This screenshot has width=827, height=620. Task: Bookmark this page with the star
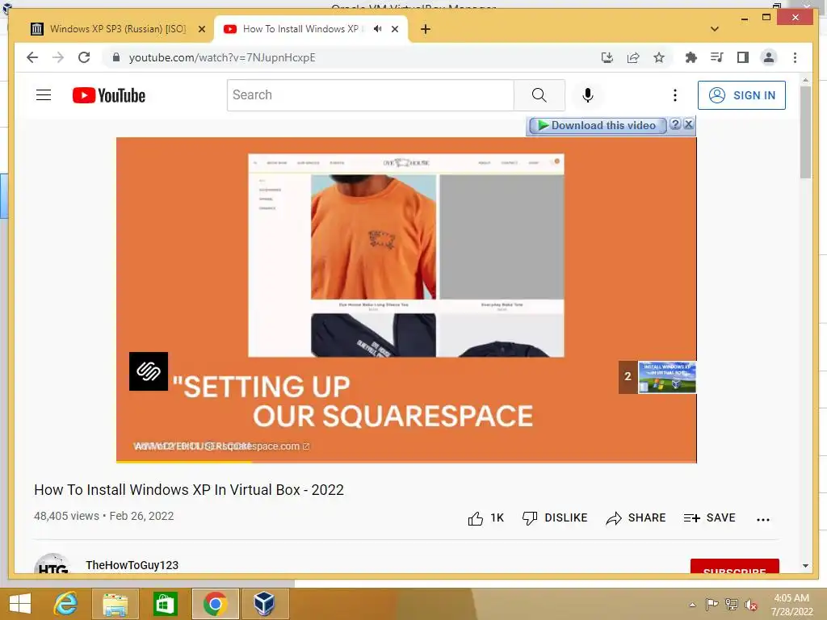pyautogui.click(x=659, y=57)
